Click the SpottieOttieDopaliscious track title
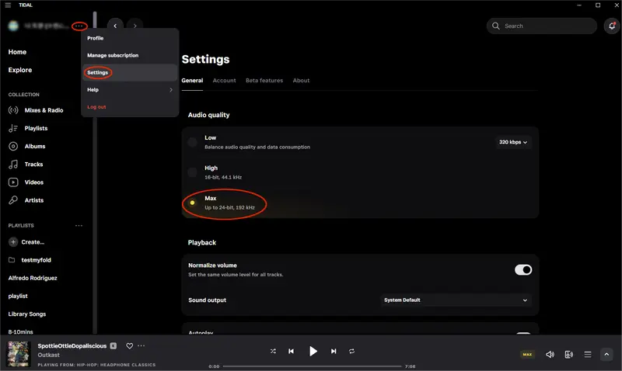 tap(72, 346)
